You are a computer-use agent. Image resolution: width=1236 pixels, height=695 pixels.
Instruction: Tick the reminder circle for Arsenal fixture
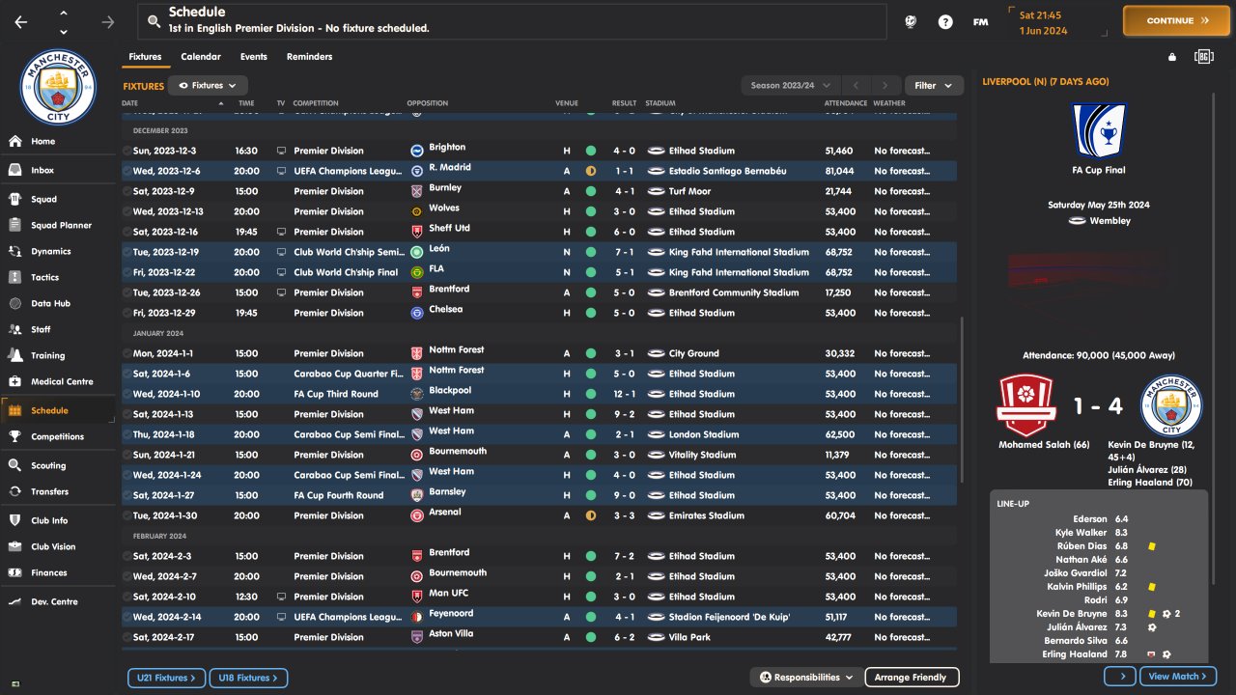[126, 515]
